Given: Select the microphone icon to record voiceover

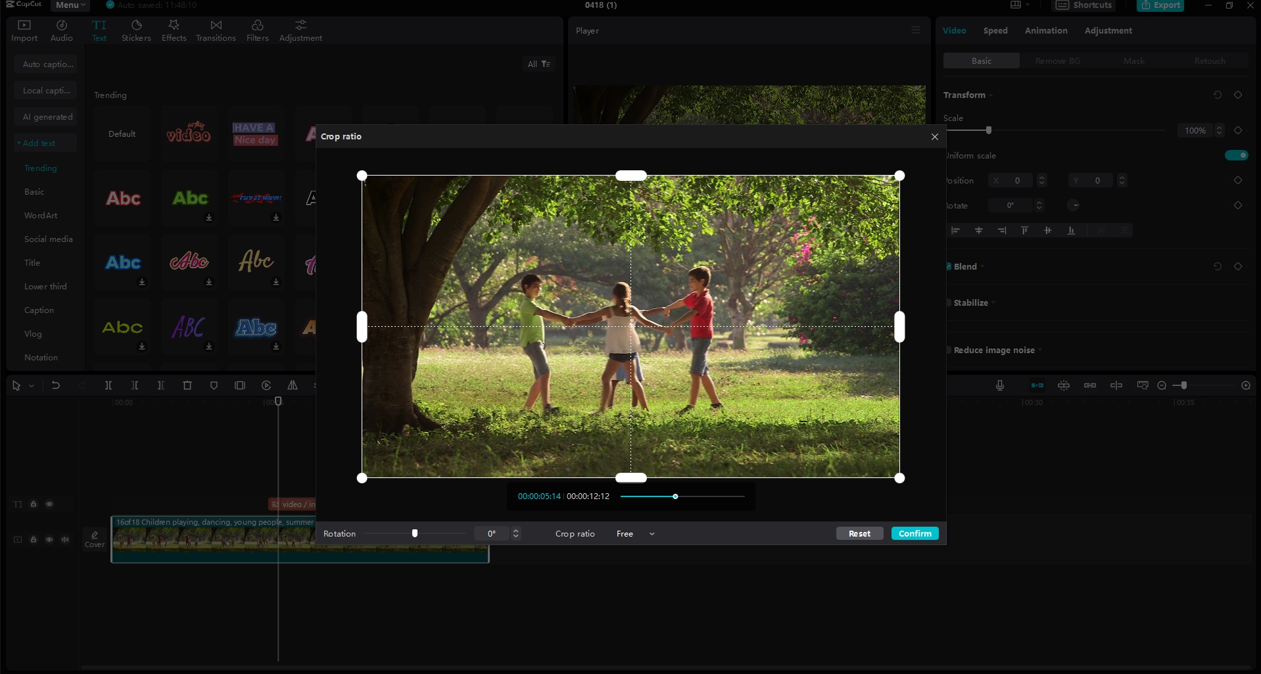Looking at the screenshot, I should (x=999, y=385).
